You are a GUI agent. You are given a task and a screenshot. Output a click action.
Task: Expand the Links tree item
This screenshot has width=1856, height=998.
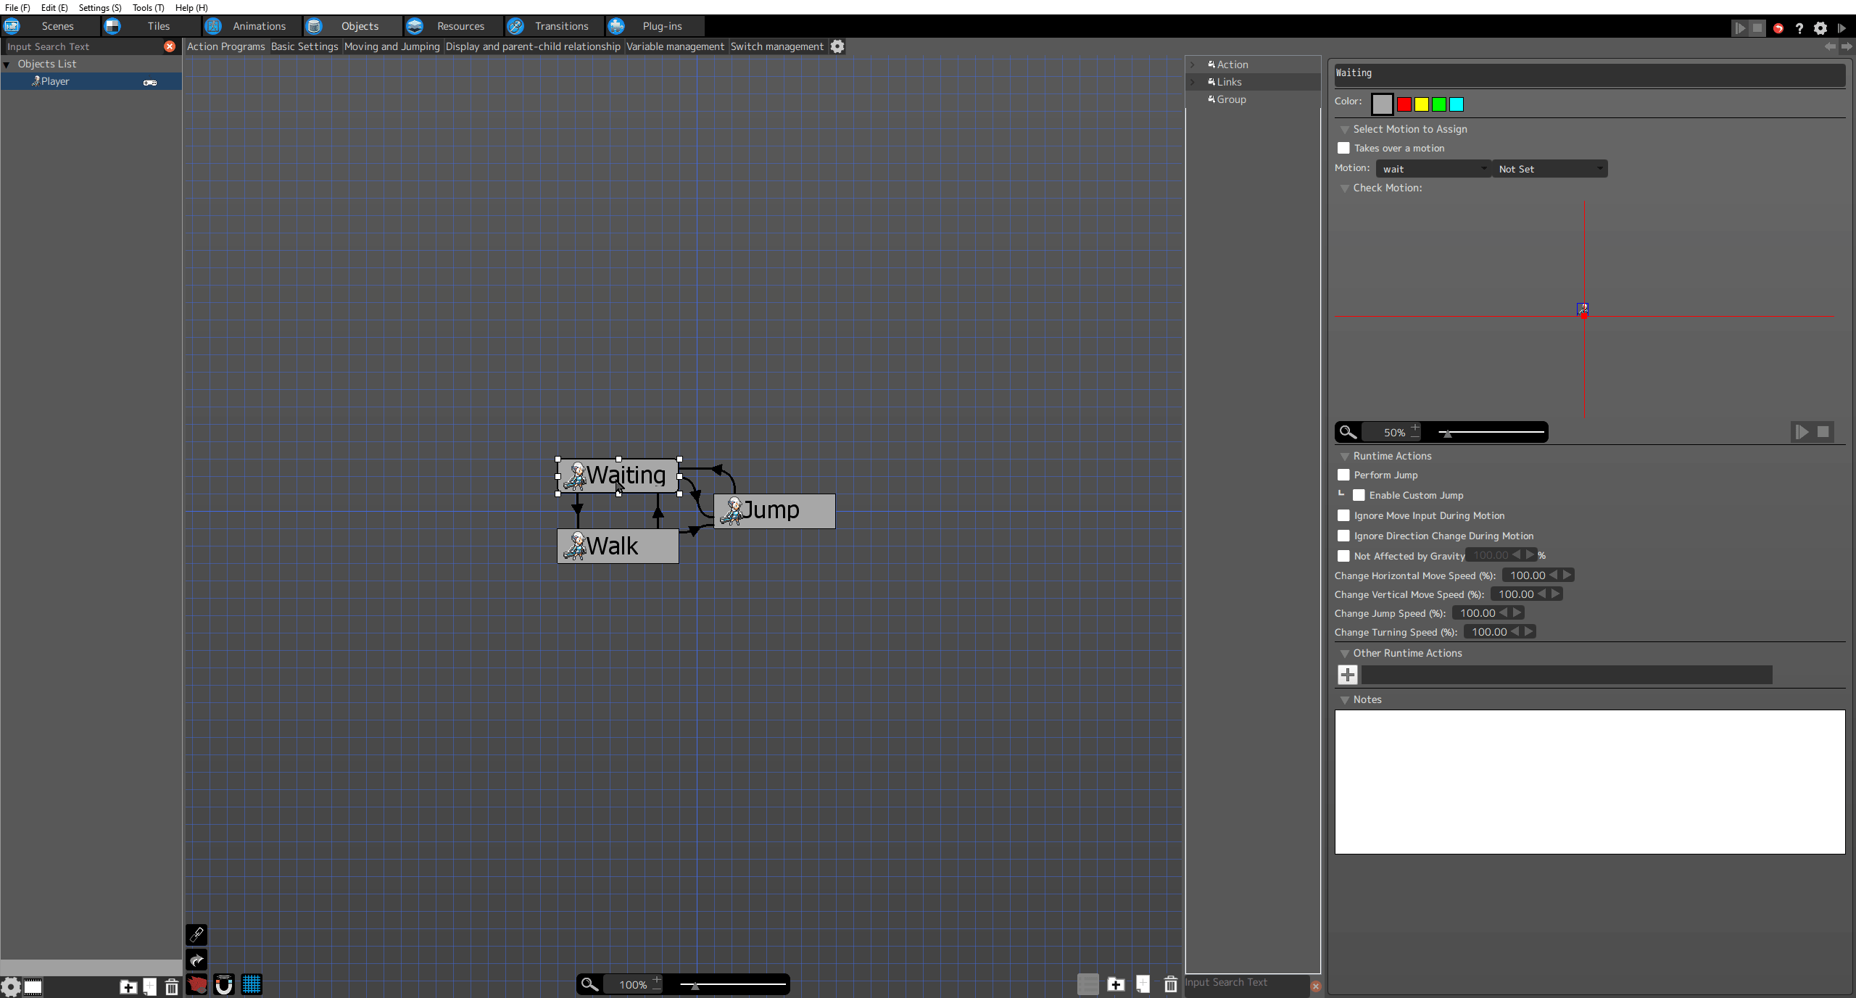tap(1193, 82)
